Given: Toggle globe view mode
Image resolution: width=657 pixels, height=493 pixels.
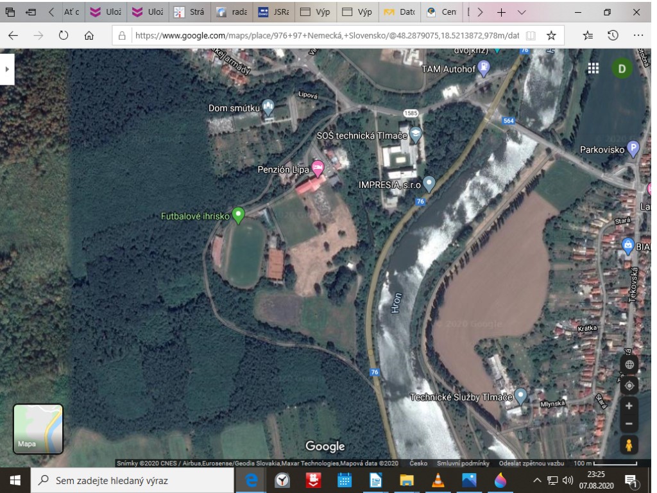Looking at the screenshot, I should 629,365.
